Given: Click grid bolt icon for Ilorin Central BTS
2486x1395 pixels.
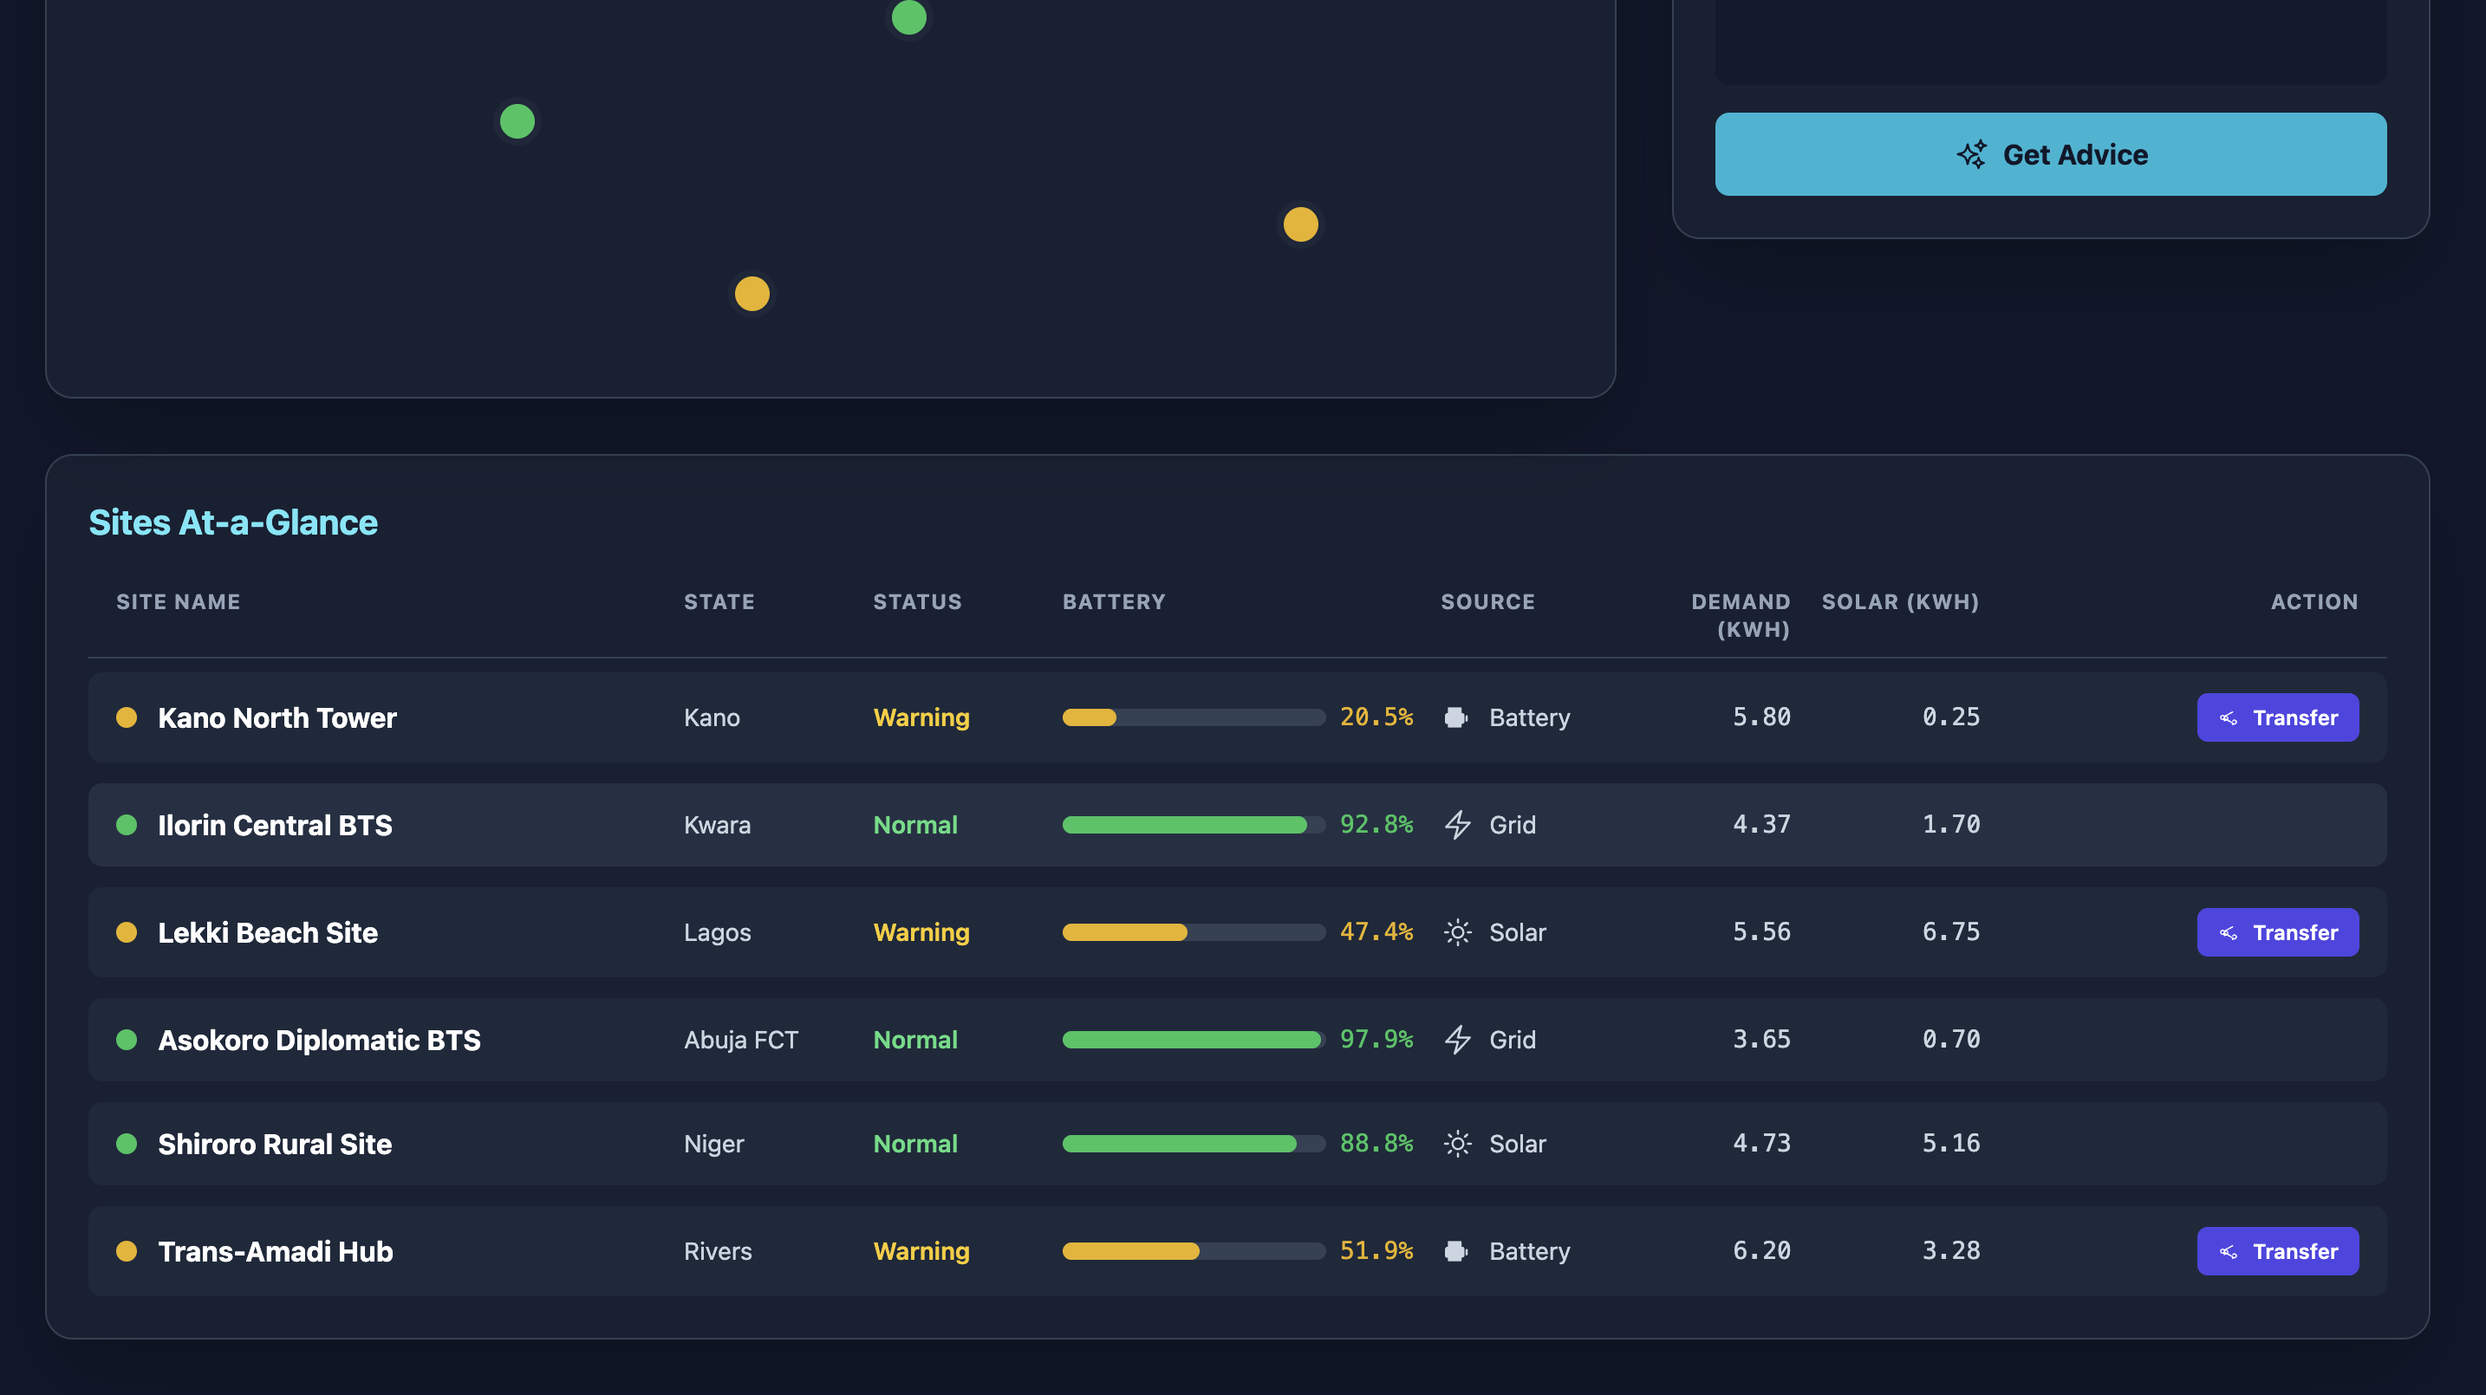Looking at the screenshot, I should [x=1457, y=825].
